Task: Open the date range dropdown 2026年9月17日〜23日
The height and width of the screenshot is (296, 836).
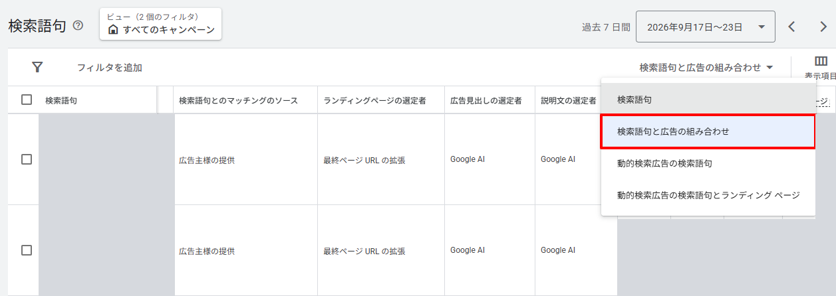Action: [x=705, y=27]
